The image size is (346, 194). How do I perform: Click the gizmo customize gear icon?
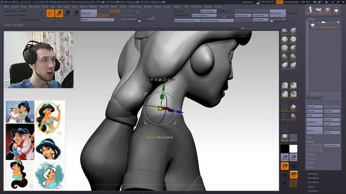click(x=148, y=80)
